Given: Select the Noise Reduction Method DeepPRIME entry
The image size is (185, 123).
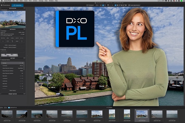Looking at the screenshot, I should pos(12,68).
